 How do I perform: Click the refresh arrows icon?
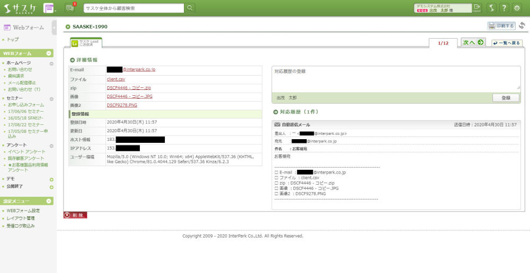522,26
